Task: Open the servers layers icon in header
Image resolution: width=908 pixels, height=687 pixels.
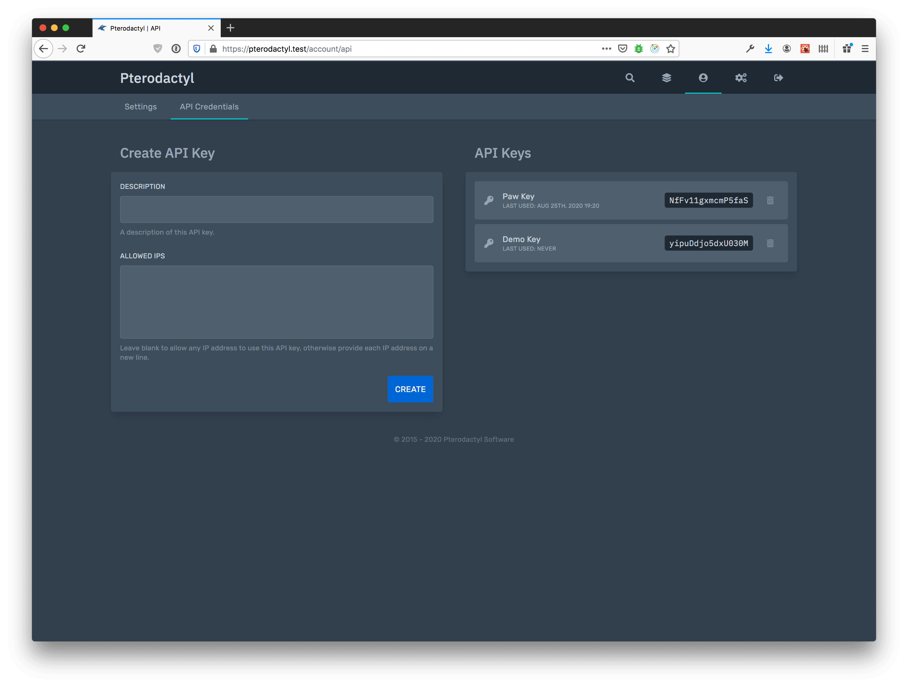Action: (667, 78)
